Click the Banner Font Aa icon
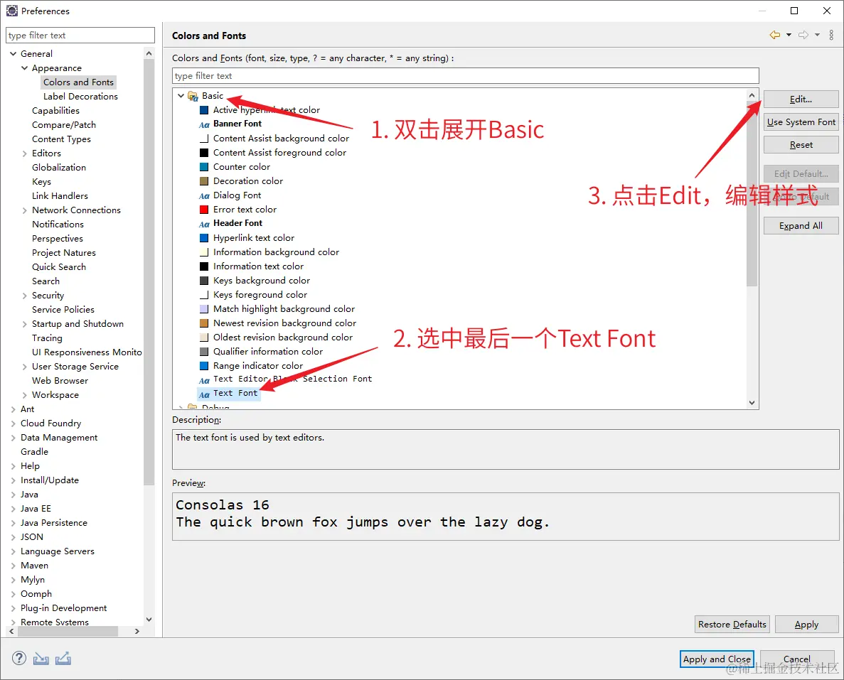The image size is (844, 680). tap(204, 124)
